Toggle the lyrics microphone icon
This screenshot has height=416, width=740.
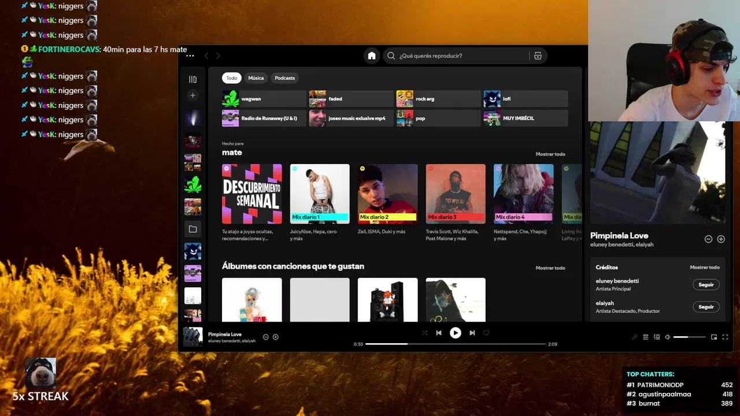click(x=634, y=337)
